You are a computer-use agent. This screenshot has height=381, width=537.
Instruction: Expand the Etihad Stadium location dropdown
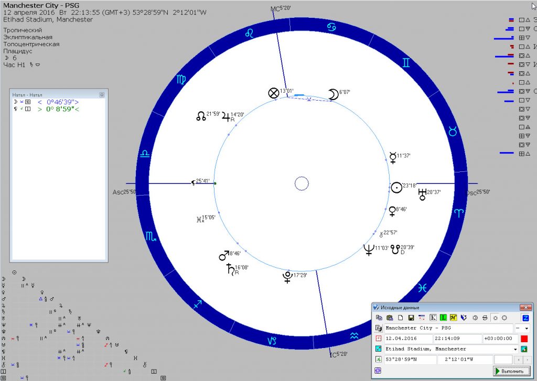pyautogui.click(x=515, y=349)
